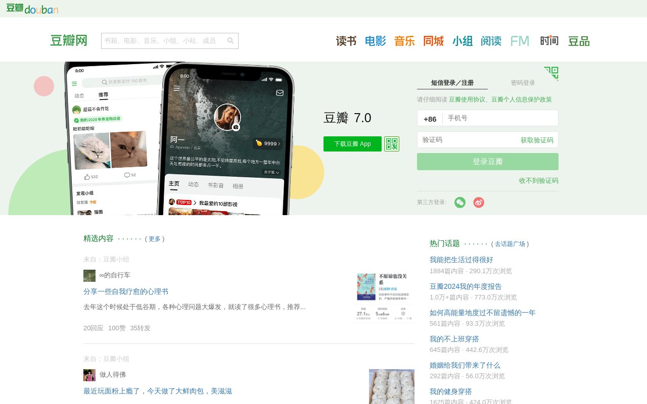The height and width of the screenshot is (404, 647).
Task: Open topic 豆瓣2024我的年度报告
Action: [466, 286]
